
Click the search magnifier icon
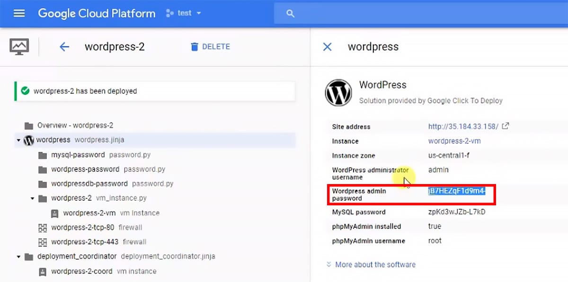pos(291,14)
